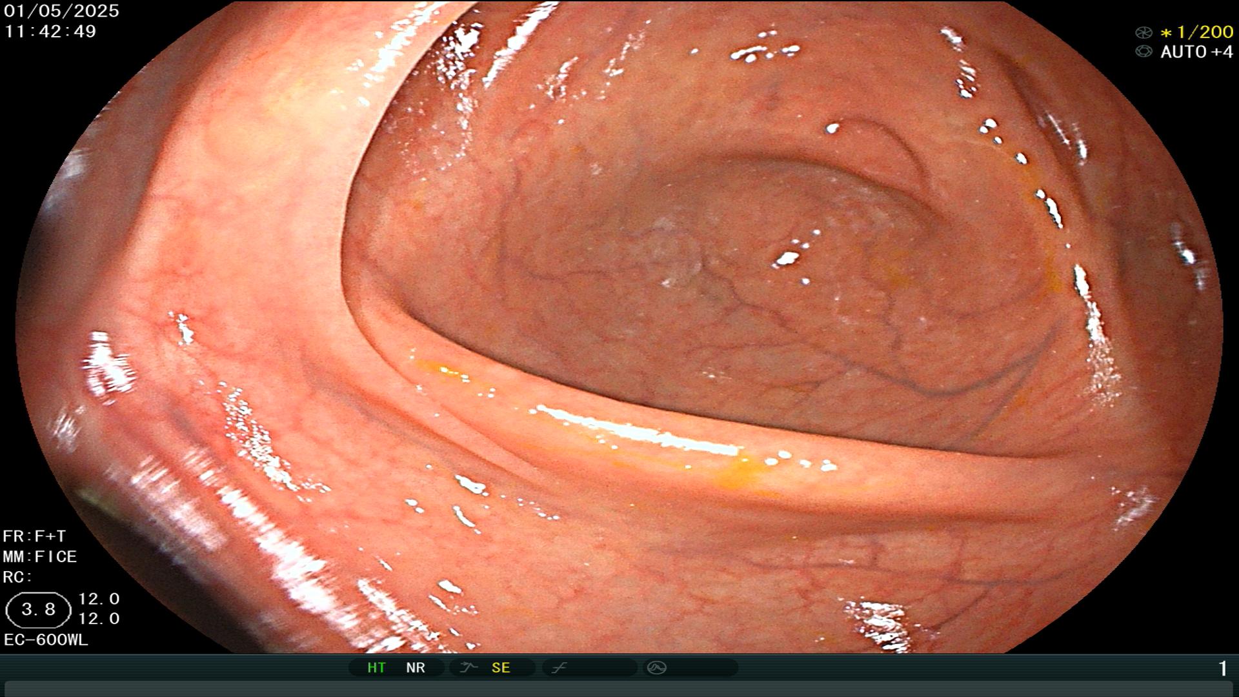The image size is (1239, 697).
Task: Click the tone curve icon beside SE
Action: point(468,667)
